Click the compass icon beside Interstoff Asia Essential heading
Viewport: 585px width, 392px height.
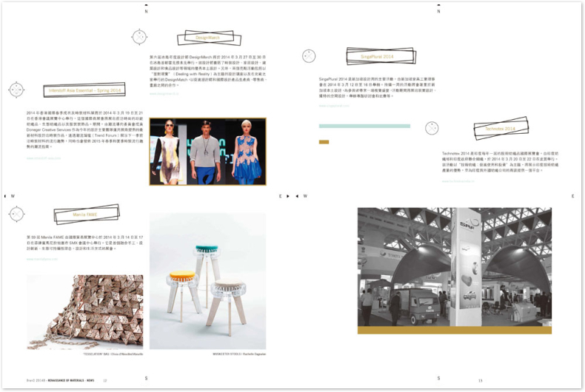pos(16,89)
